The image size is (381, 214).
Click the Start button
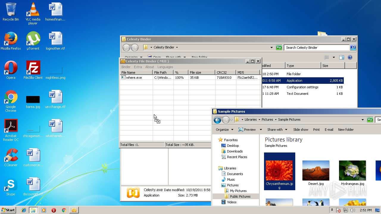8,210
